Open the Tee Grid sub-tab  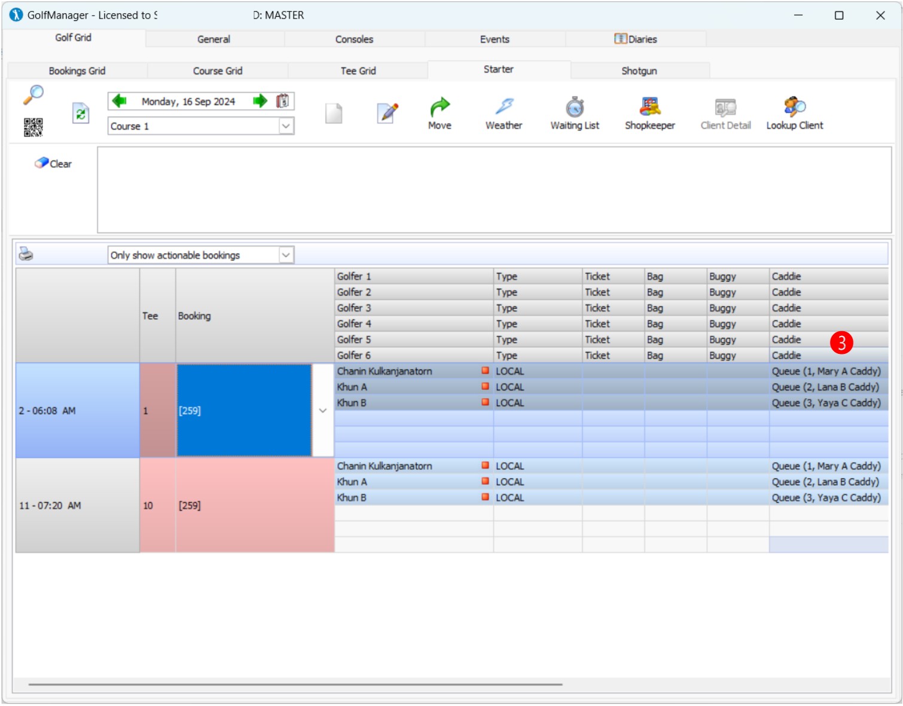358,71
